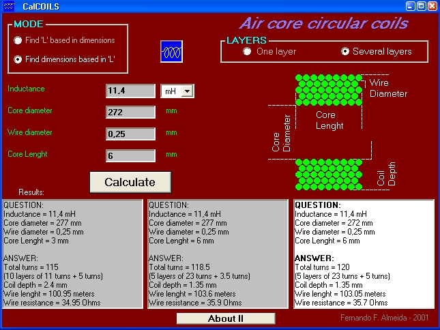Click the green Core diameter field label
This screenshot has height=330, width=440.
click(x=30, y=110)
